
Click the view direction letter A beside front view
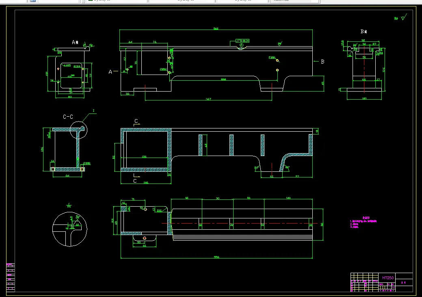tap(110, 72)
